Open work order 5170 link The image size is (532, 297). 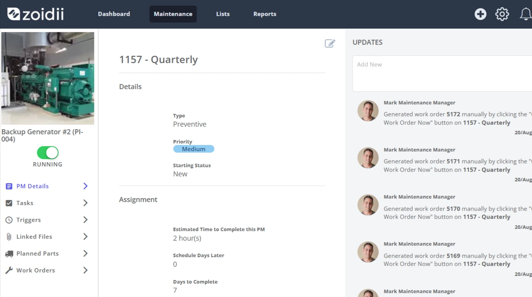pos(453,209)
